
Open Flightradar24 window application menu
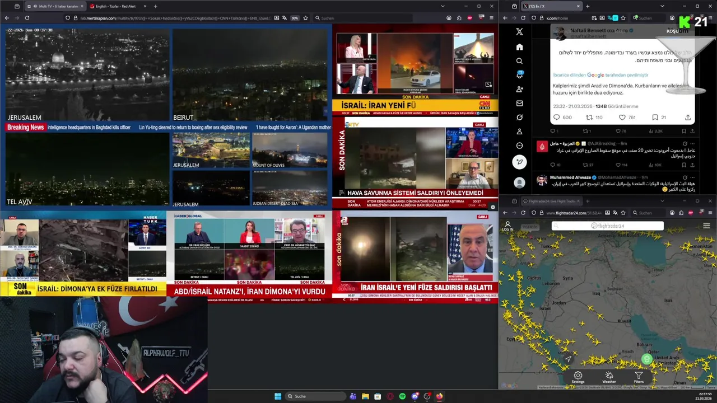[710, 213]
